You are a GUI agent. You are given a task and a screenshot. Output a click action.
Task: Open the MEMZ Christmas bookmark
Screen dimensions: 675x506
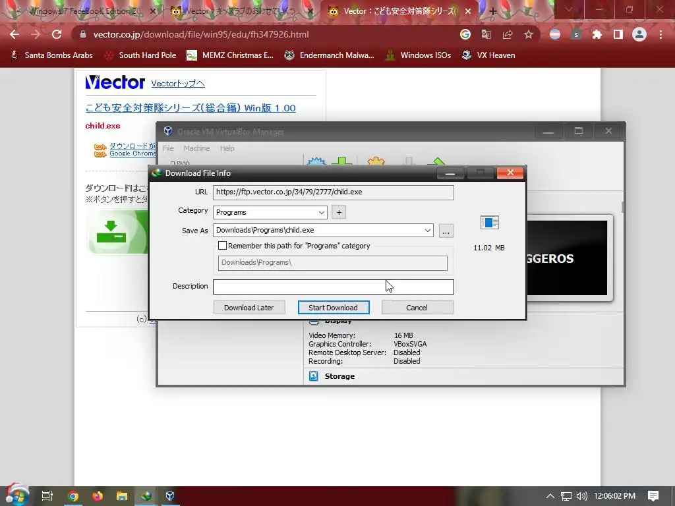230,55
